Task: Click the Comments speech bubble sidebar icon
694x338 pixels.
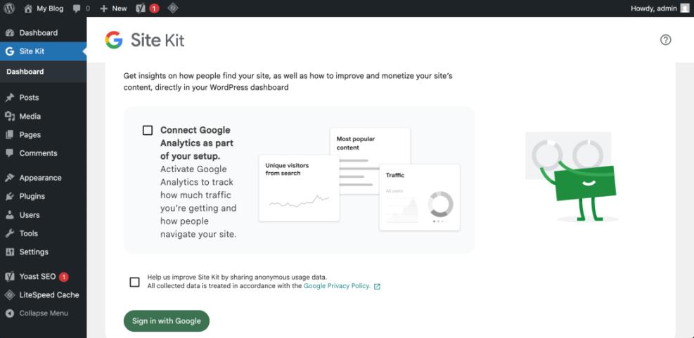Action: tap(10, 153)
